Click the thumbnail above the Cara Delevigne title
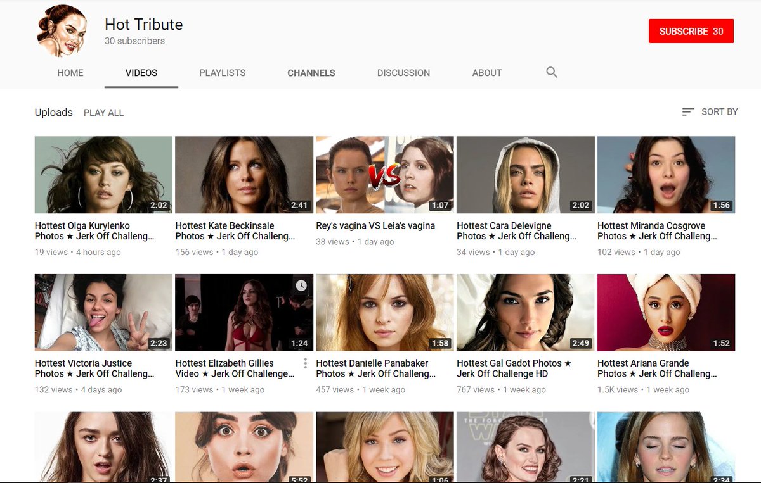 [x=526, y=175]
